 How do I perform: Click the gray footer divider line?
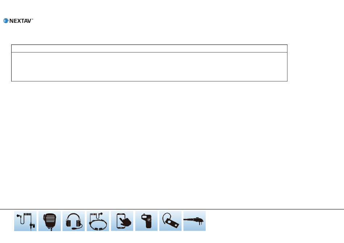pyautogui.click(x=172, y=209)
